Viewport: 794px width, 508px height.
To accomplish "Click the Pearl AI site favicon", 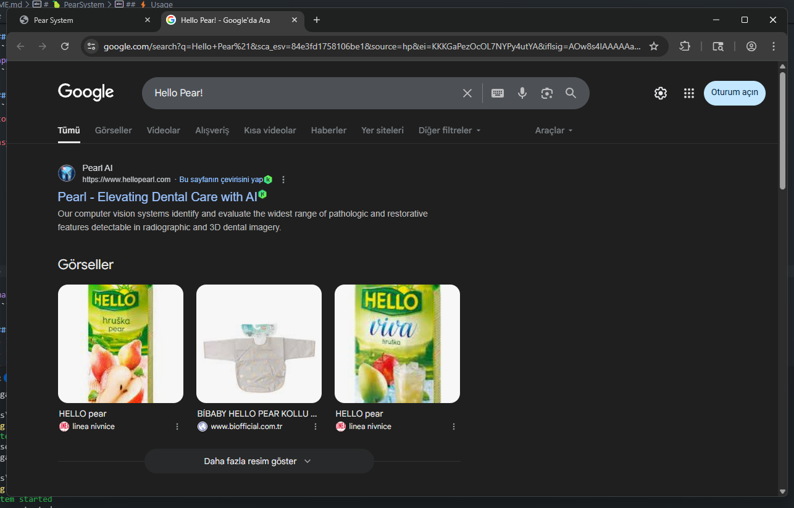I will click(x=67, y=173).
